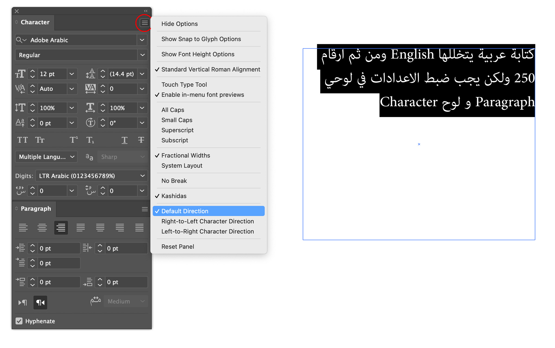Image resolution: width=555 pixels, height=348 pixels.
Task: Disable Standard Vertical Roman Alignment
Action: (x=211, y=69)
